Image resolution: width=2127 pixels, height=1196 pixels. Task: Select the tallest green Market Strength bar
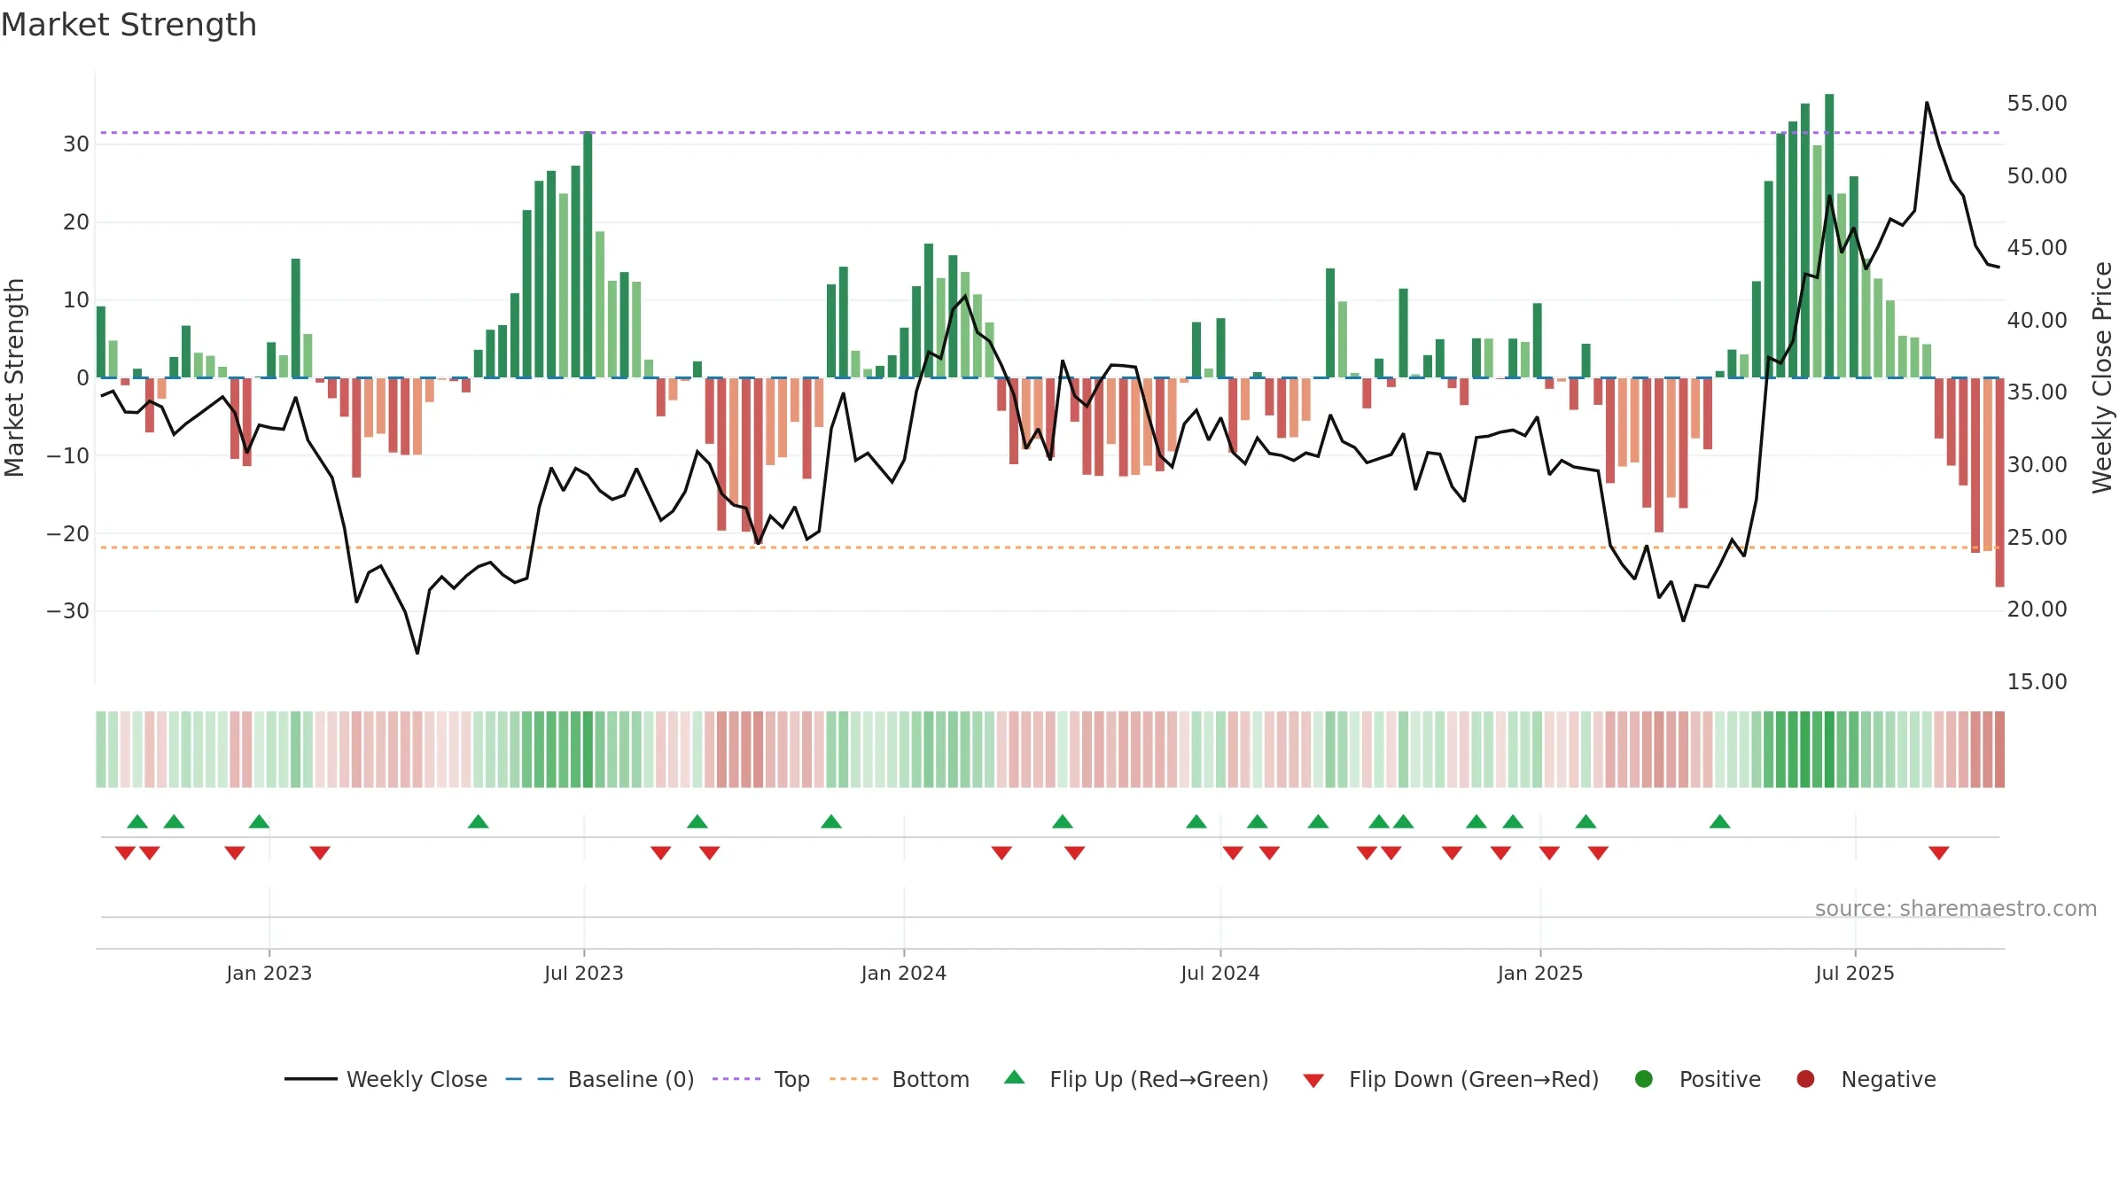[x=1829, y=236]
